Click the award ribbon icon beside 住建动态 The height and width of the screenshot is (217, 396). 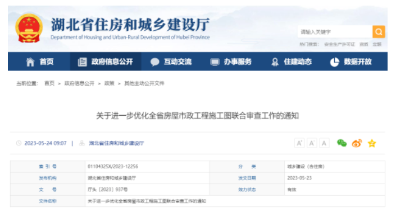tap(275, 62)
